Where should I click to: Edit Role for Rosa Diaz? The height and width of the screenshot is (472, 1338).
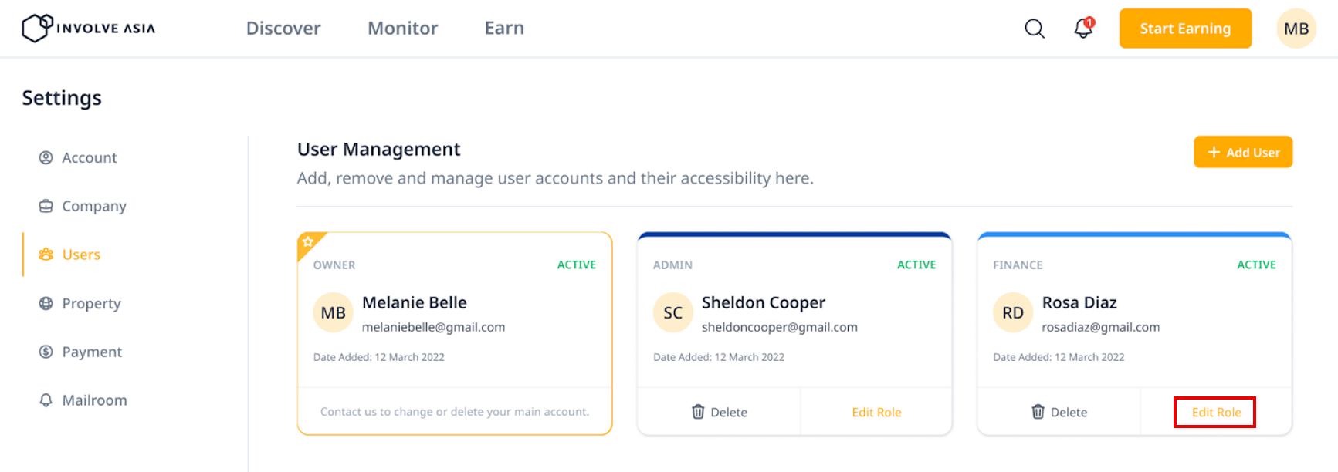coord(1216,412)
